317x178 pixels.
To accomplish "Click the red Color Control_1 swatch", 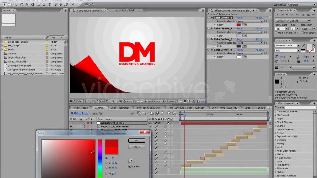I will point(239,25).
